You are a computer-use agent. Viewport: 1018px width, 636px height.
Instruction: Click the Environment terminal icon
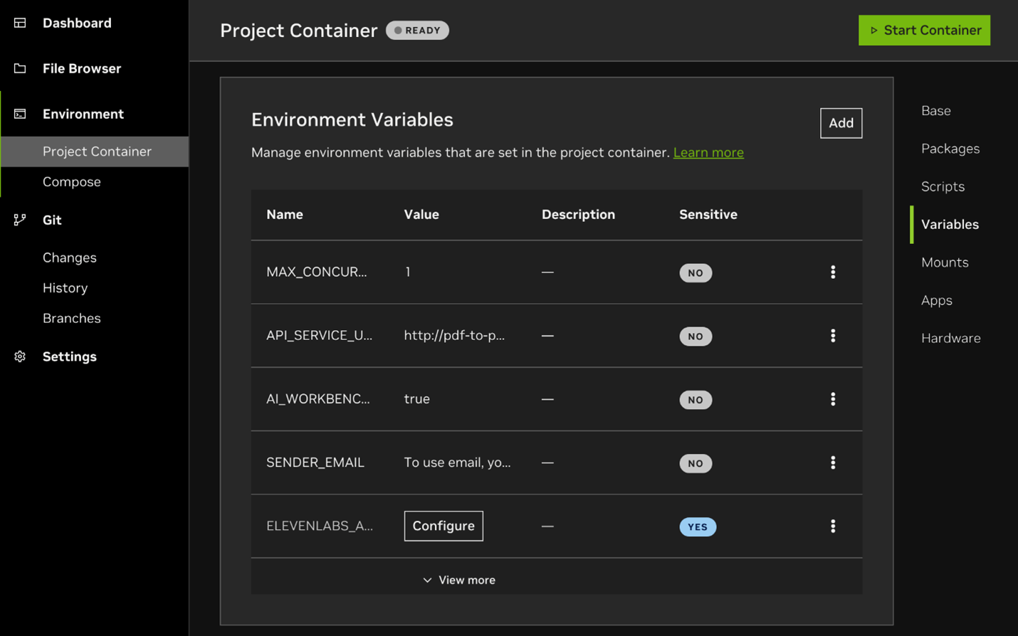click(x=20, y=114)
